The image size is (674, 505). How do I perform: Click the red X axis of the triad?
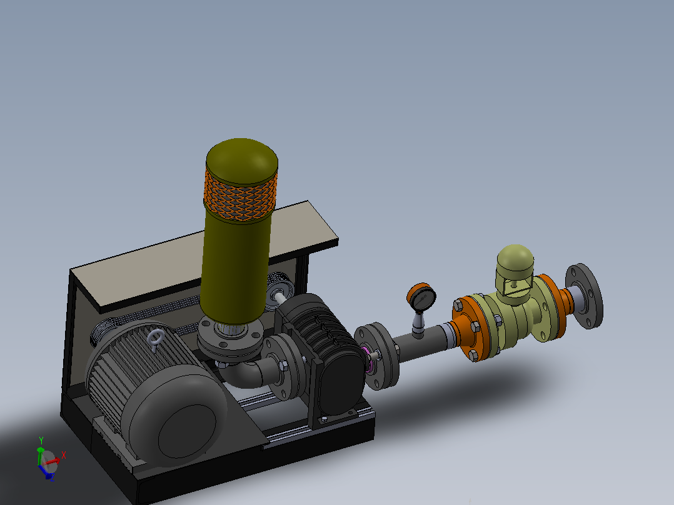[53, 461]
